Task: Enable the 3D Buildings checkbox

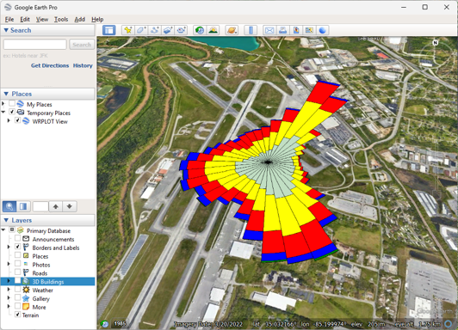Action: (17, 280)
